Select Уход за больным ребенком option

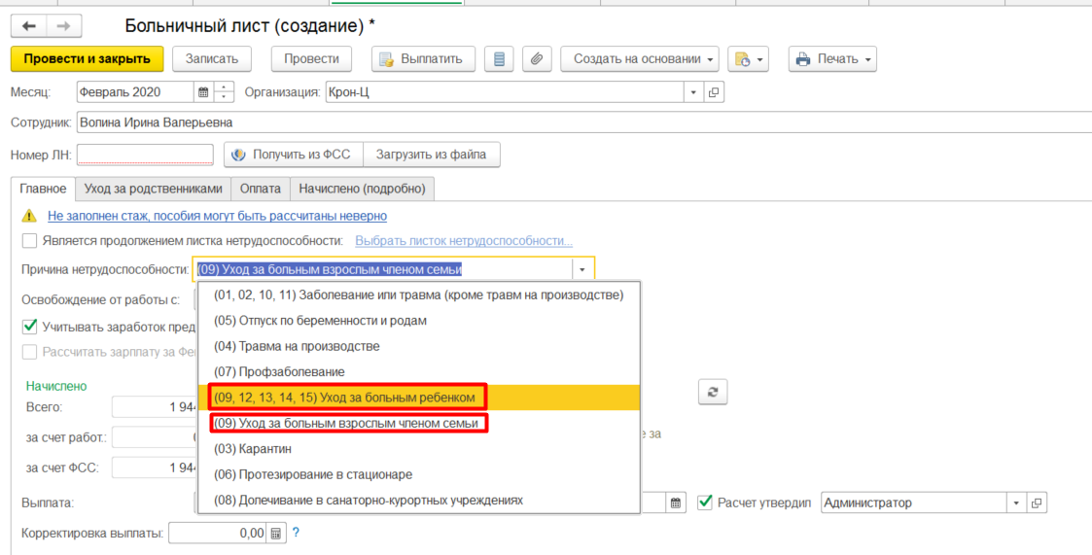click(418, 398)
